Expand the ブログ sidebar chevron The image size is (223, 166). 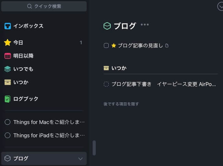pos(80,158)
